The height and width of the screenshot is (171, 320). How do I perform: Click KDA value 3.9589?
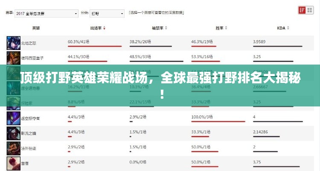tap(259, 42)
